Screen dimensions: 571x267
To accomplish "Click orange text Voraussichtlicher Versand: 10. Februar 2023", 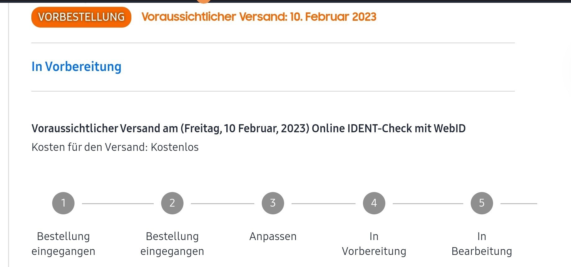I will (259, 17).
